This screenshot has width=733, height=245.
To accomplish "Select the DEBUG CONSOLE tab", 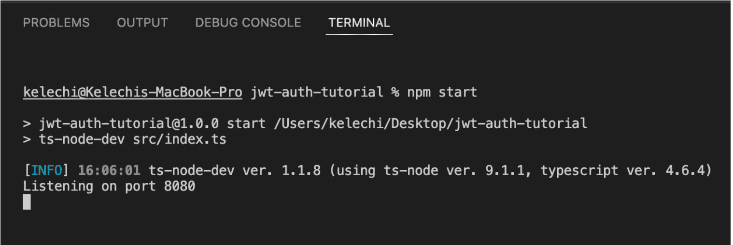I will [x=248, y=23].
